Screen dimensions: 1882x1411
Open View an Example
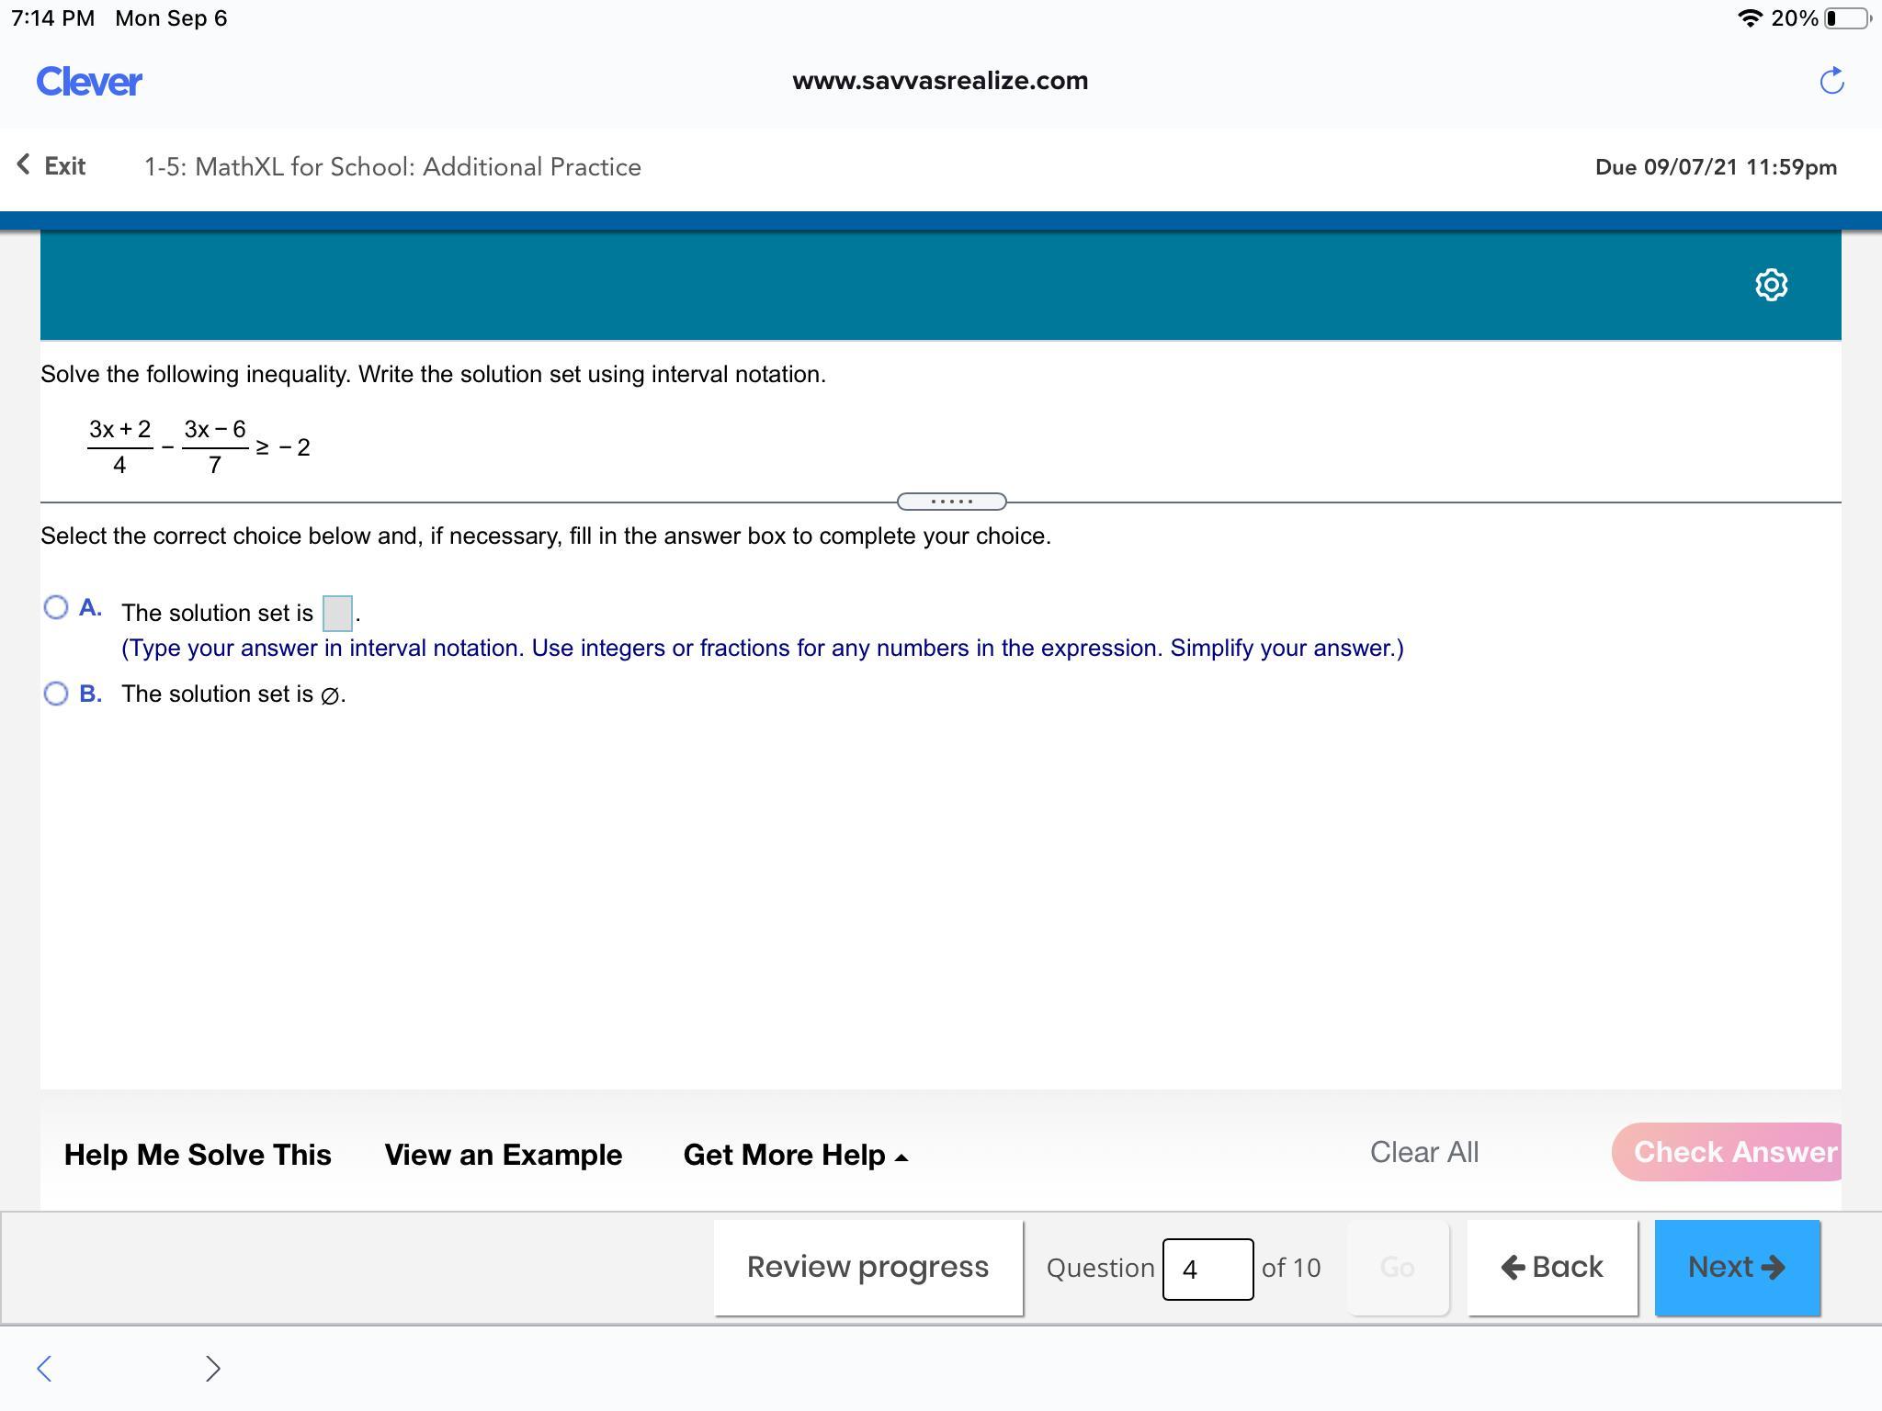[x=503, y=1155]
